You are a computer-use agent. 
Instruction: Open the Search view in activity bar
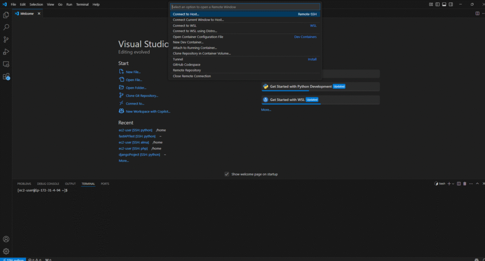tap(6, 27)
